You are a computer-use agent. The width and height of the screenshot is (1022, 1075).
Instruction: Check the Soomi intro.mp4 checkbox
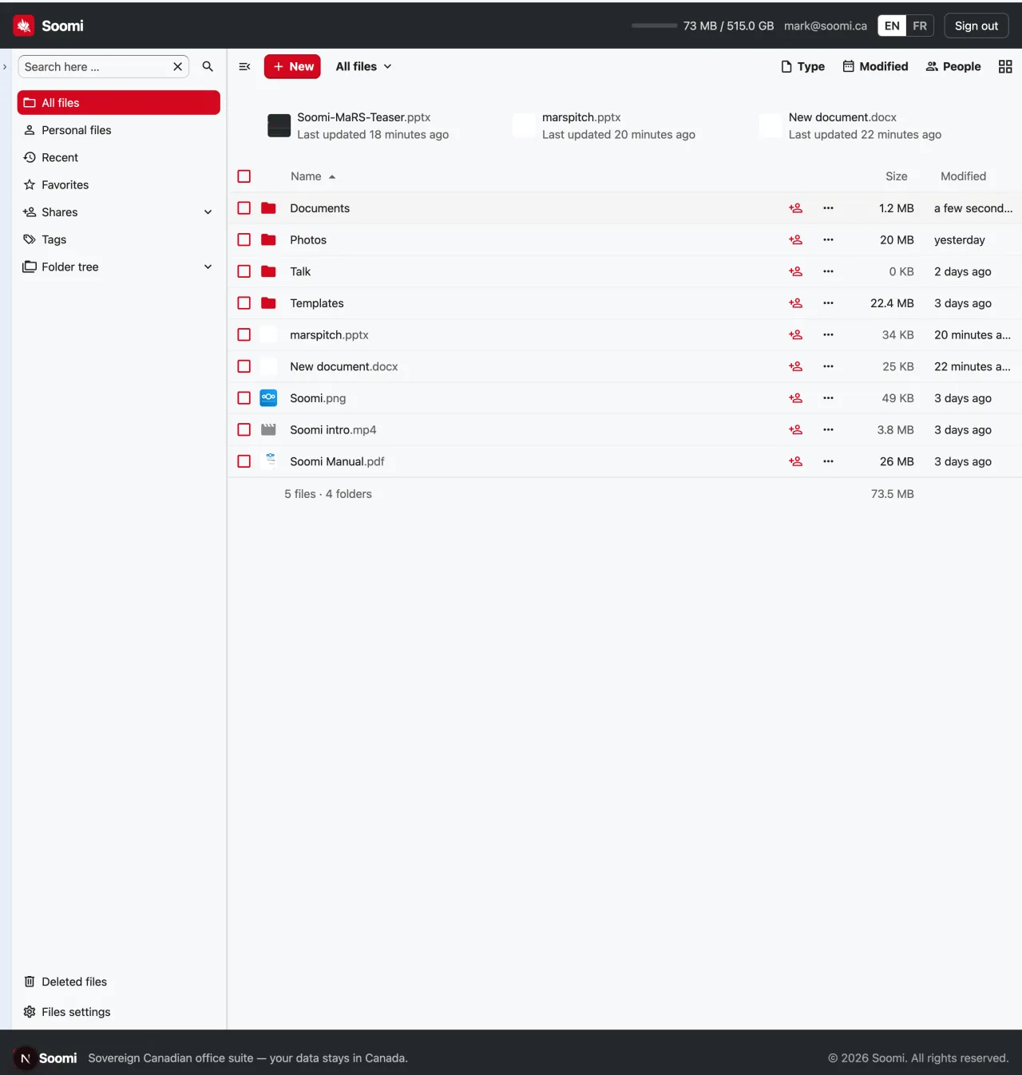pyautogui.click(x=244, y=430)
